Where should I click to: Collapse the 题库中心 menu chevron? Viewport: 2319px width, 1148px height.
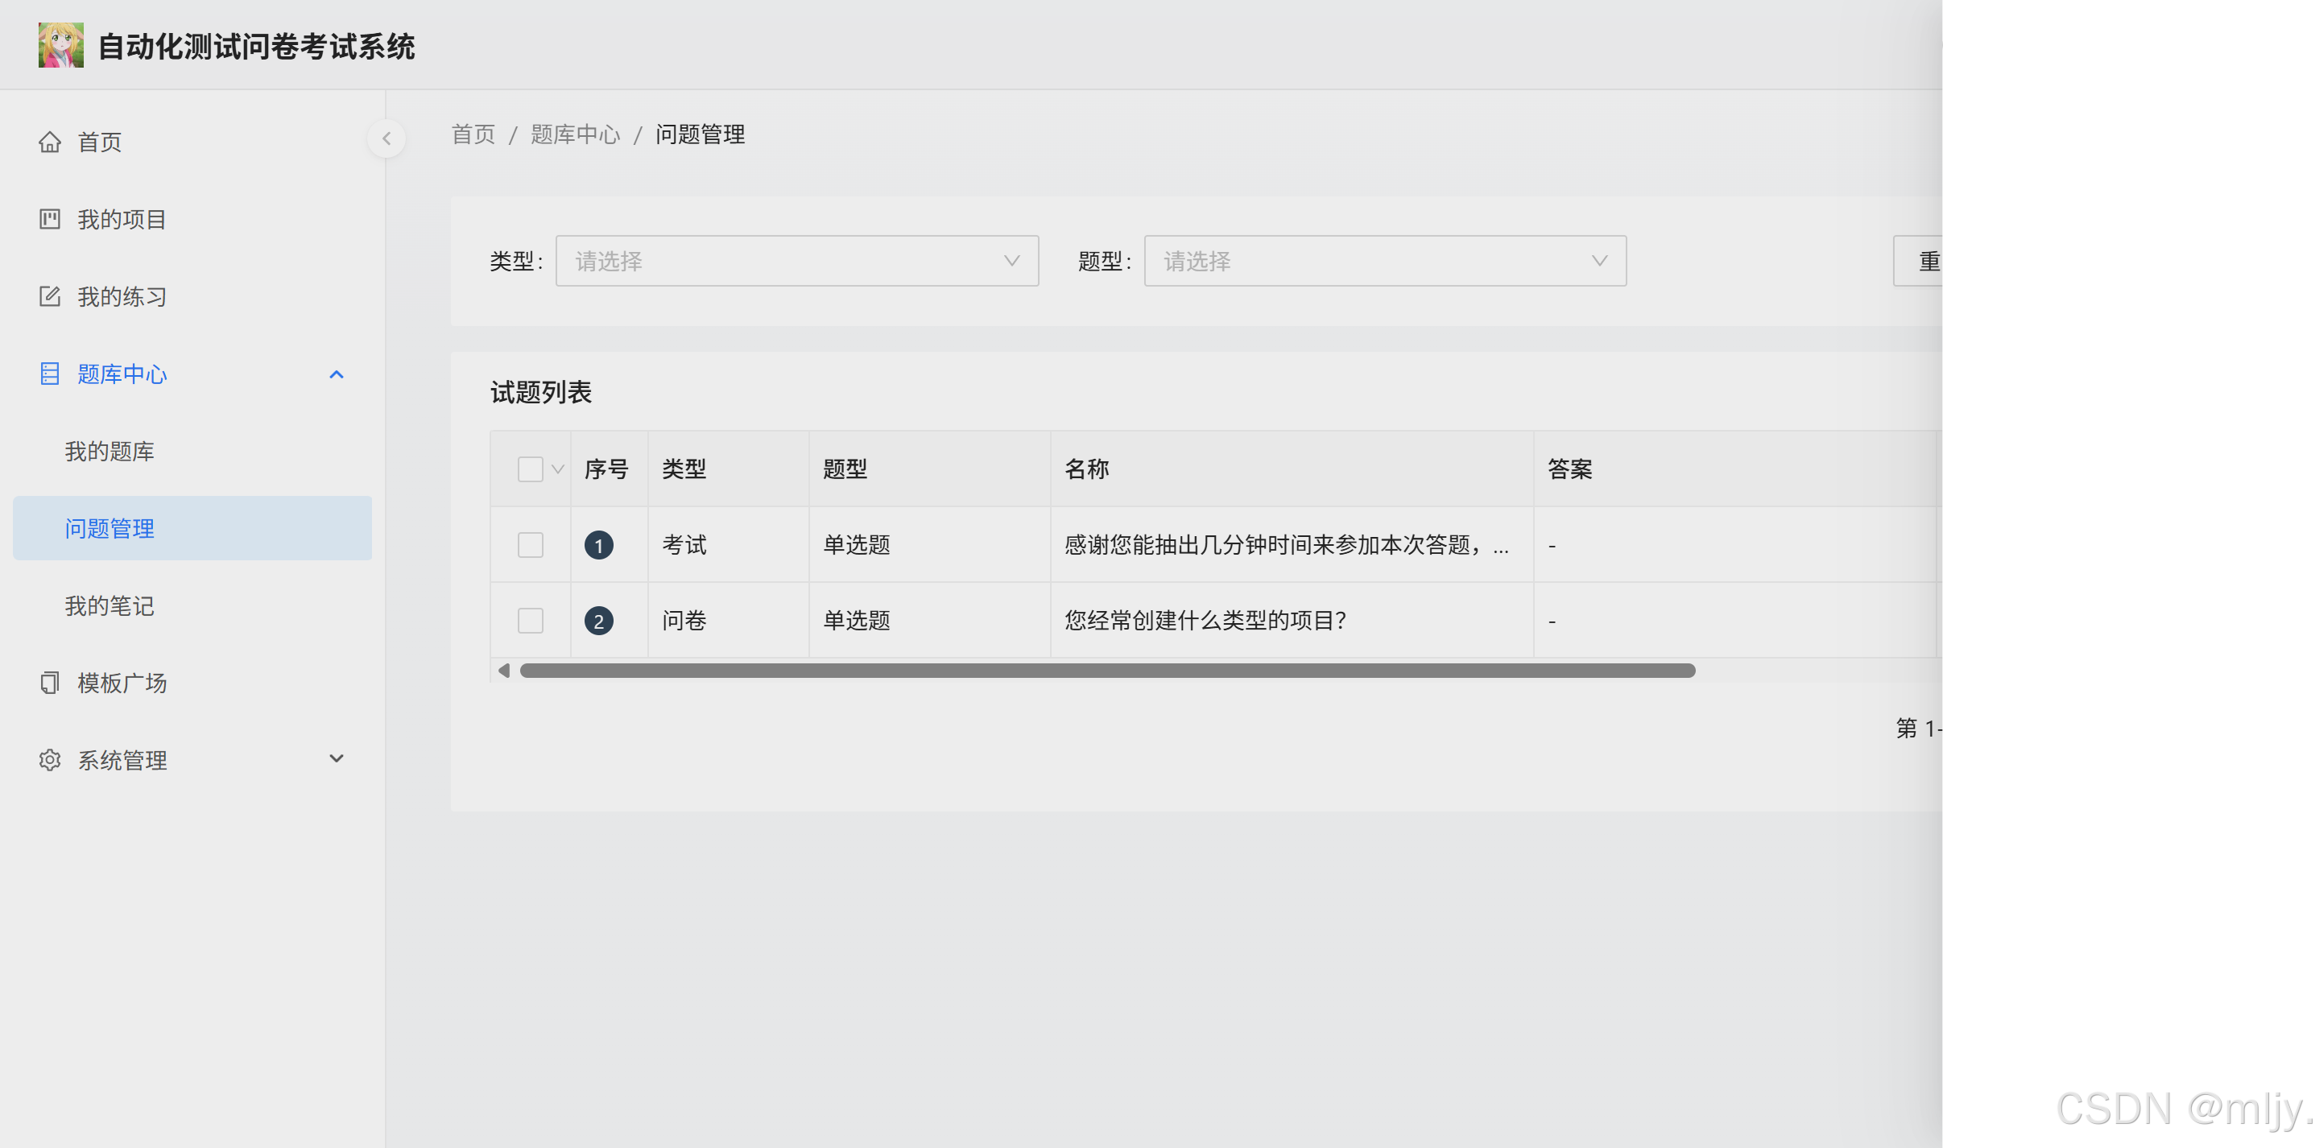click(x=337, y=374)
